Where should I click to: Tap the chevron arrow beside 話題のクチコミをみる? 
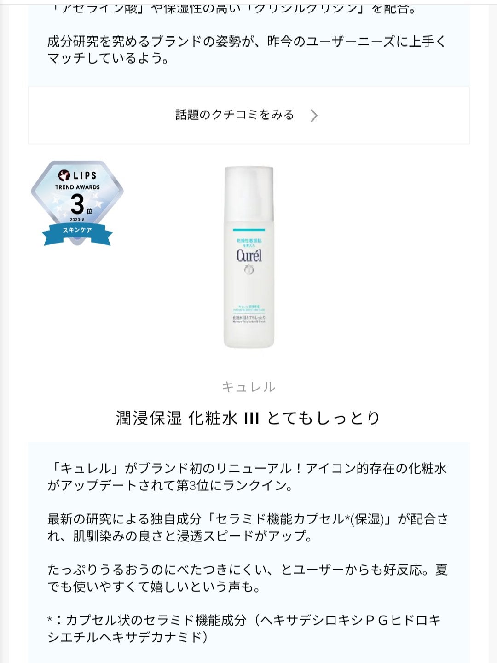tap(314, 115)
